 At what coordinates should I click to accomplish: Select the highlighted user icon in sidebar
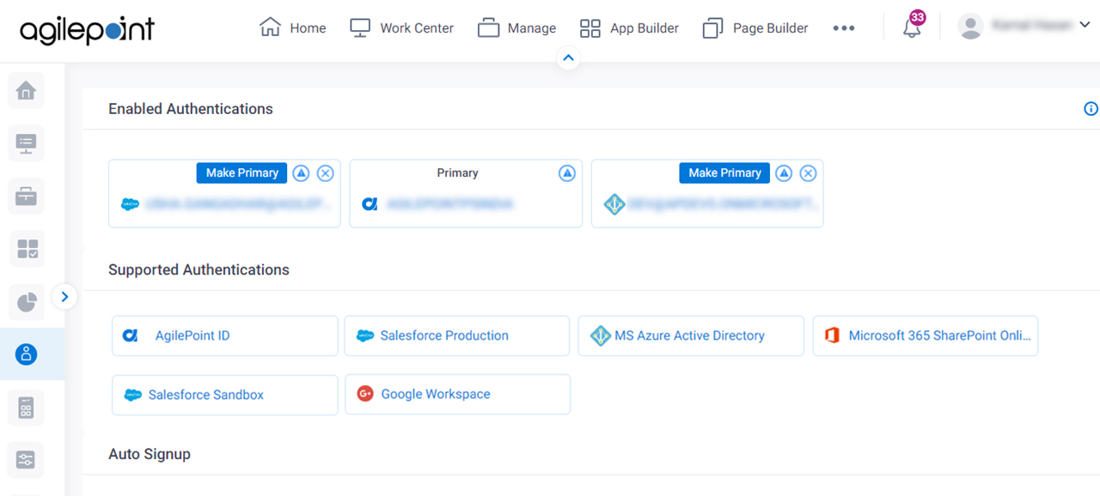click(26, 354)
